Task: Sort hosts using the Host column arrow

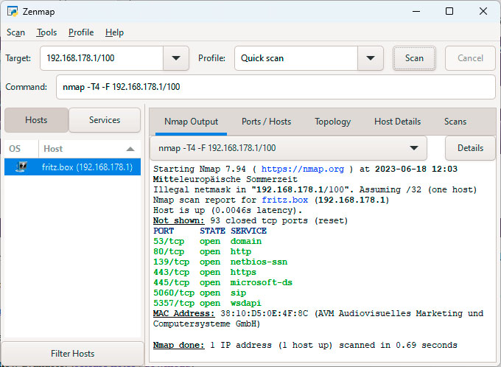Action: pos(130,149)
